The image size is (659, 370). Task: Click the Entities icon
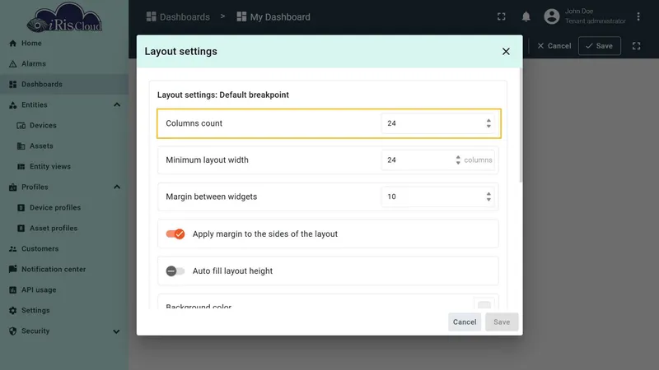(x=12, y=105)
